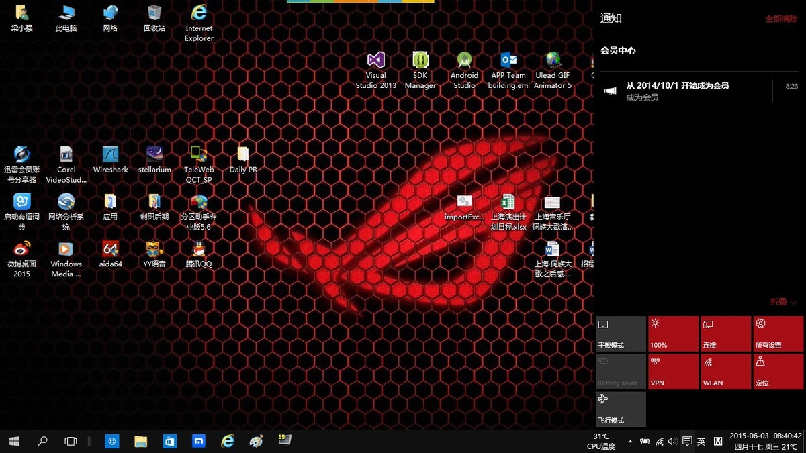Launch Android Studio shortcut

point(465,70)
